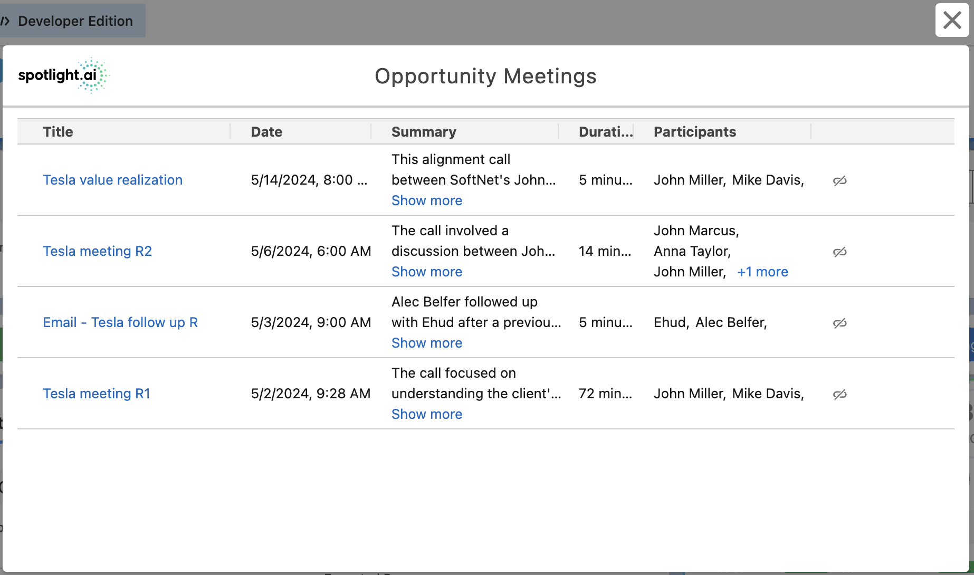Toggle visibility for Tesla meeting R2
Viewport: 974px width, 575px height.
click(x=840, y=252)
